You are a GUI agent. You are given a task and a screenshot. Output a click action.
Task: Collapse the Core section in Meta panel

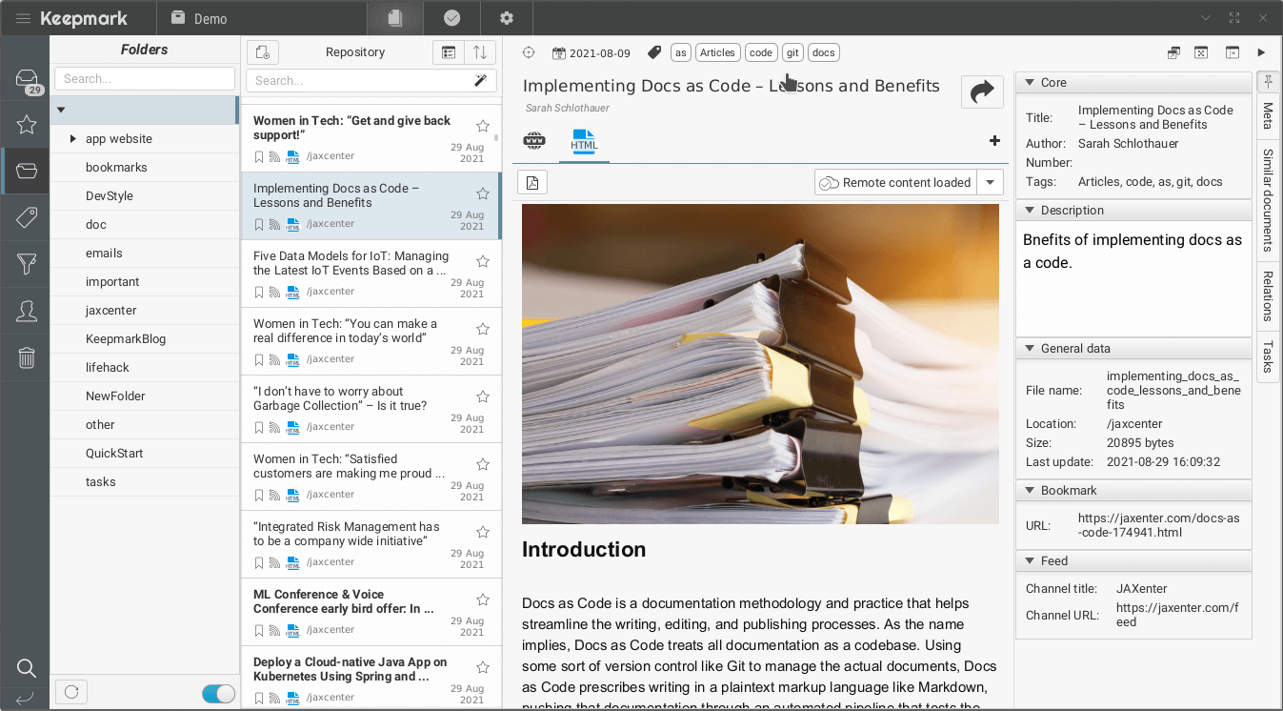[x=1030, y=83]
